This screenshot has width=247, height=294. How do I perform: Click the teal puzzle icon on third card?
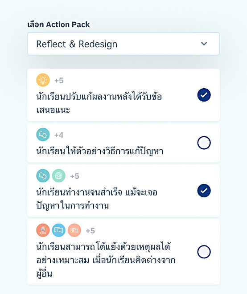tap(43, 176)
